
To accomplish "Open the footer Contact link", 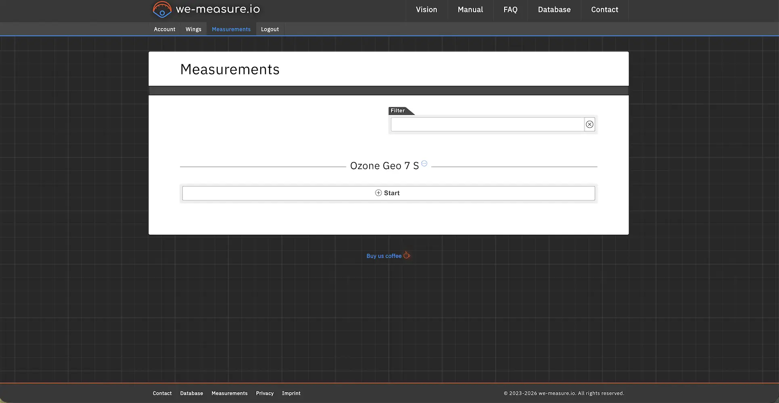I will [162, 393].
